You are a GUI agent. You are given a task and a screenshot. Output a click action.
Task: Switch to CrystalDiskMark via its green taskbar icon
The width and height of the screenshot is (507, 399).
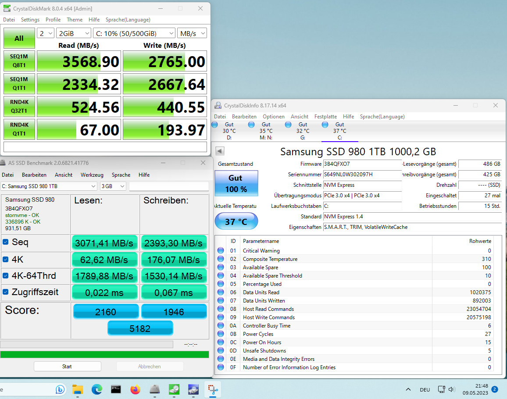pos(174,389)
